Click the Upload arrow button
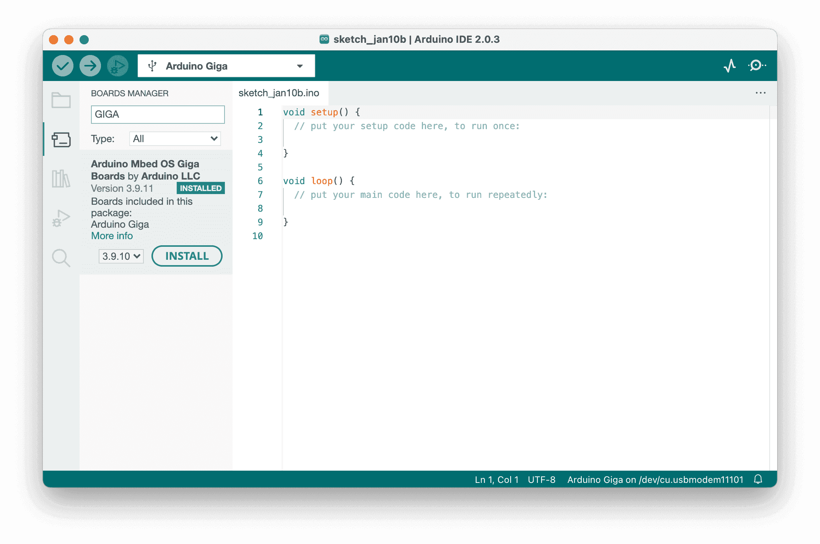The image size is (820, 544). pos(90,66)
